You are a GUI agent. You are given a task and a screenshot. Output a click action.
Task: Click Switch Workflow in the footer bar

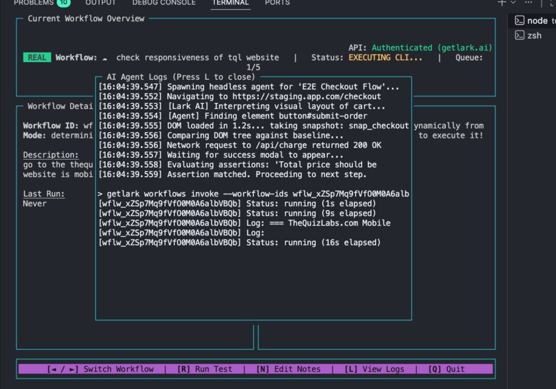point(100,369)
